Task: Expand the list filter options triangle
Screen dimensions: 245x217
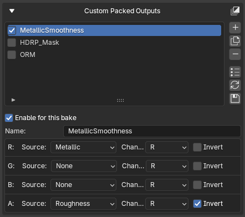Action: pos(13,100)
